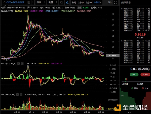Viewport: 151px width, 114px height.
Task: Remove the VOLUME indicator panel
Action: pyautogui.click(x=21, y=95)
